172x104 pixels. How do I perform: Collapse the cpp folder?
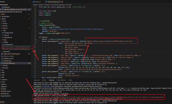[x=4, y=31]
